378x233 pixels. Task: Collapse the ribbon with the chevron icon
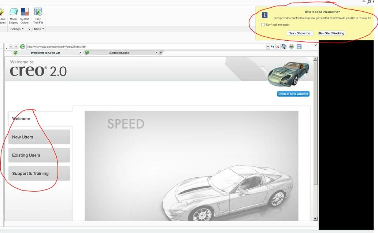click(364, 2)
